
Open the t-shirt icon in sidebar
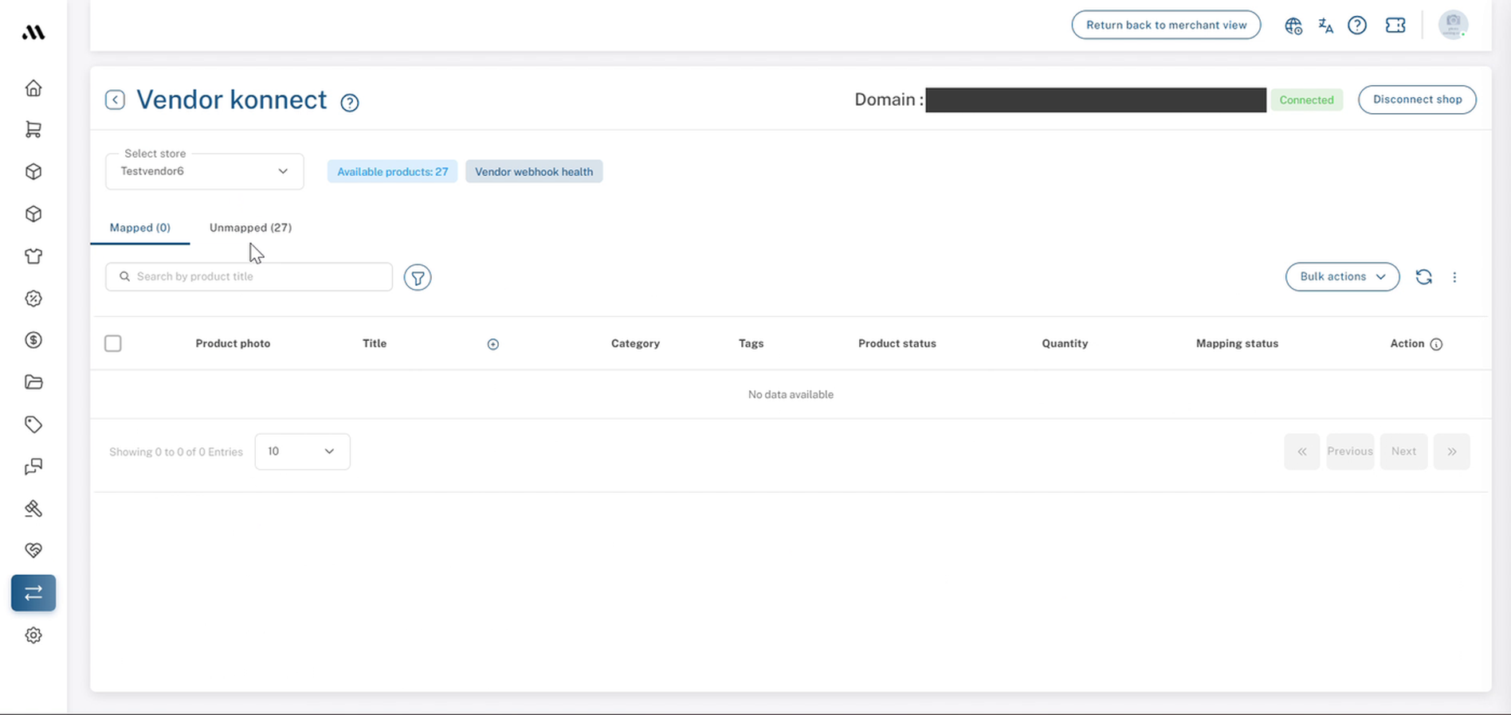pos(33,256)
